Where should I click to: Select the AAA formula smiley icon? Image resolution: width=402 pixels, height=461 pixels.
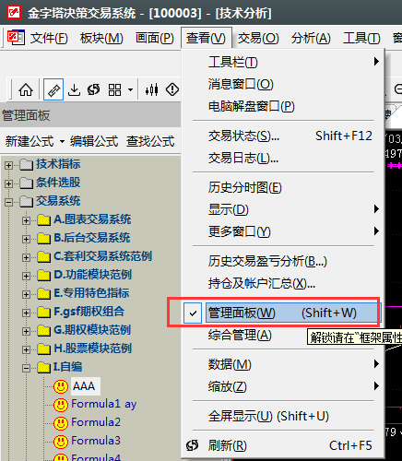click(x=61, y=386)
